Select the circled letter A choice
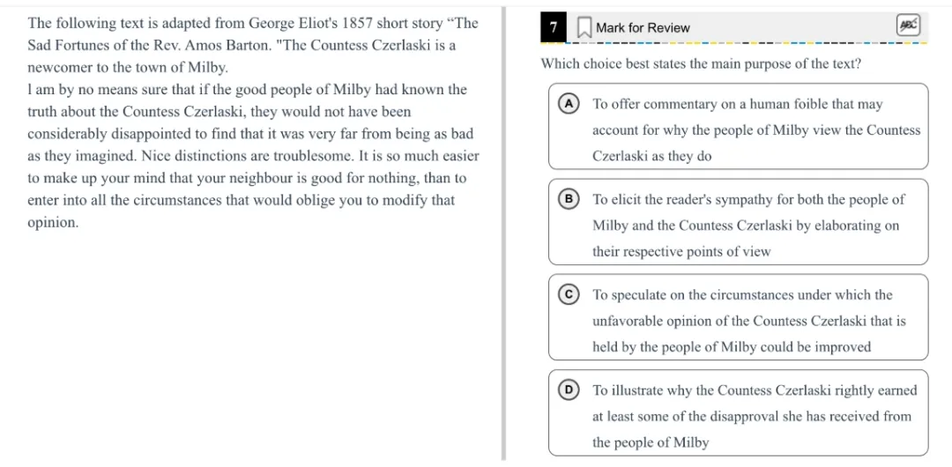This screenshot has width=952, height=467. tap(569, 104)
